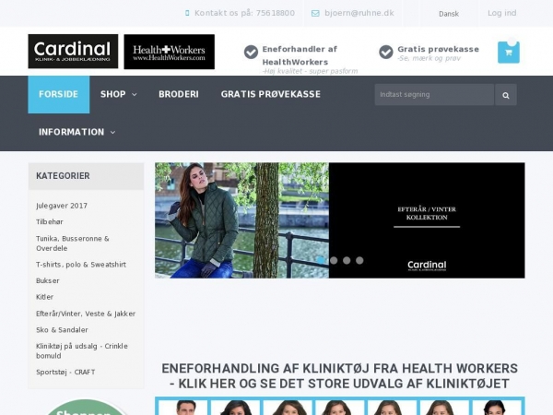Click the checkmark icon beside Gratis prøvekasse
The image size is (553, 415).
point(386,52)
